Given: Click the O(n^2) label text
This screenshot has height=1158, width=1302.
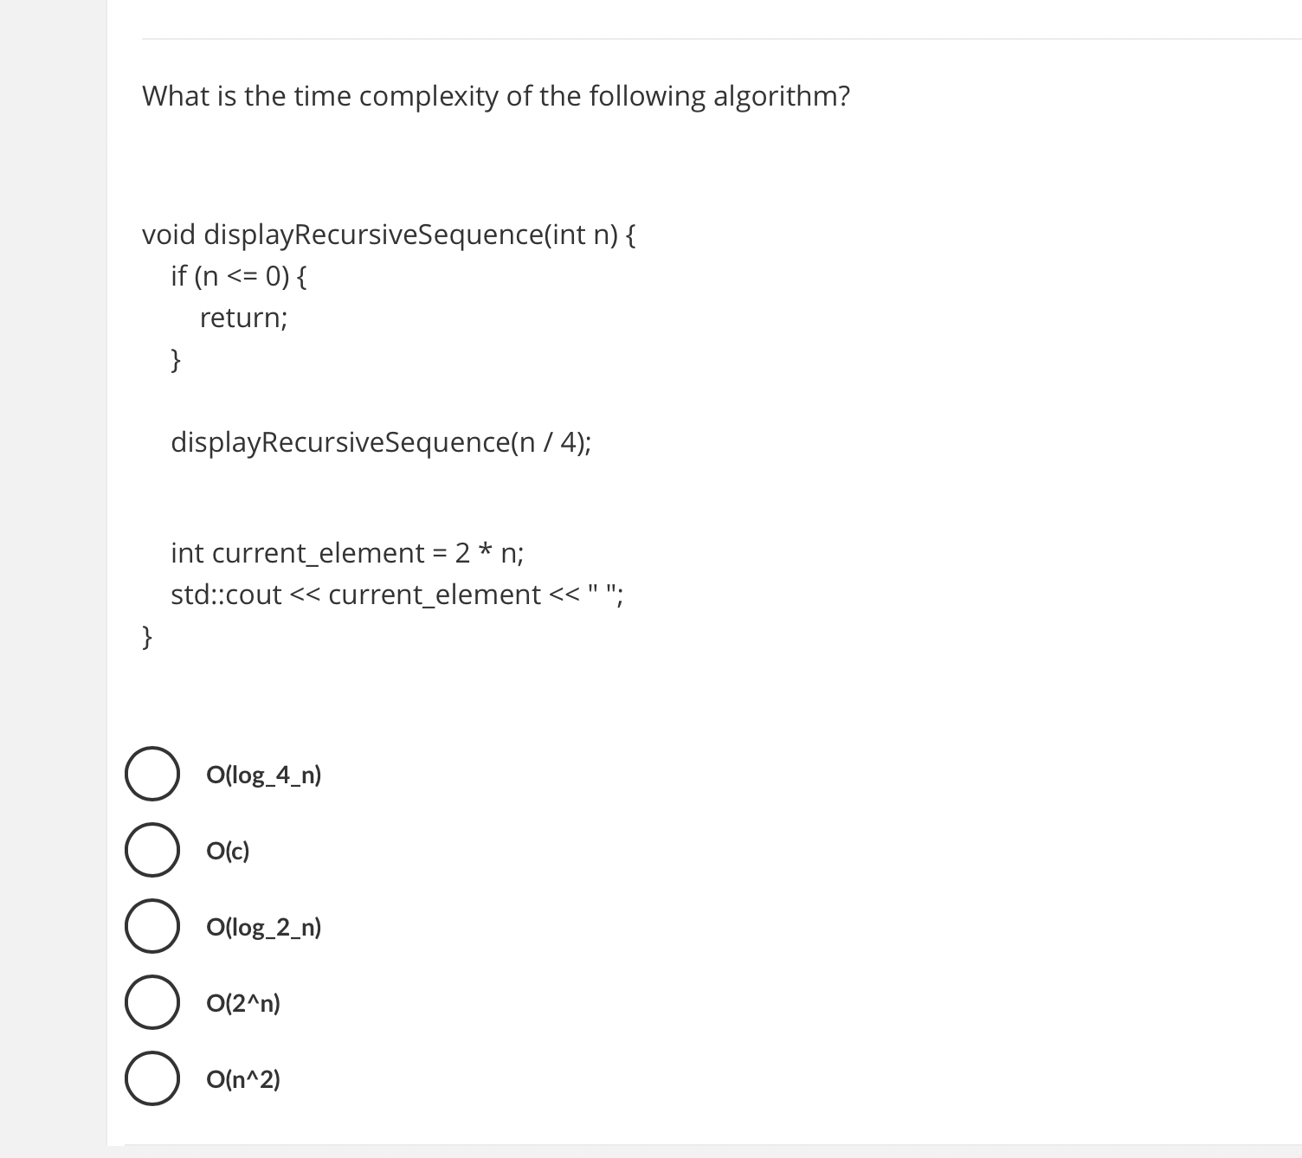Looking at the screenshot, I should point(243,1079).
